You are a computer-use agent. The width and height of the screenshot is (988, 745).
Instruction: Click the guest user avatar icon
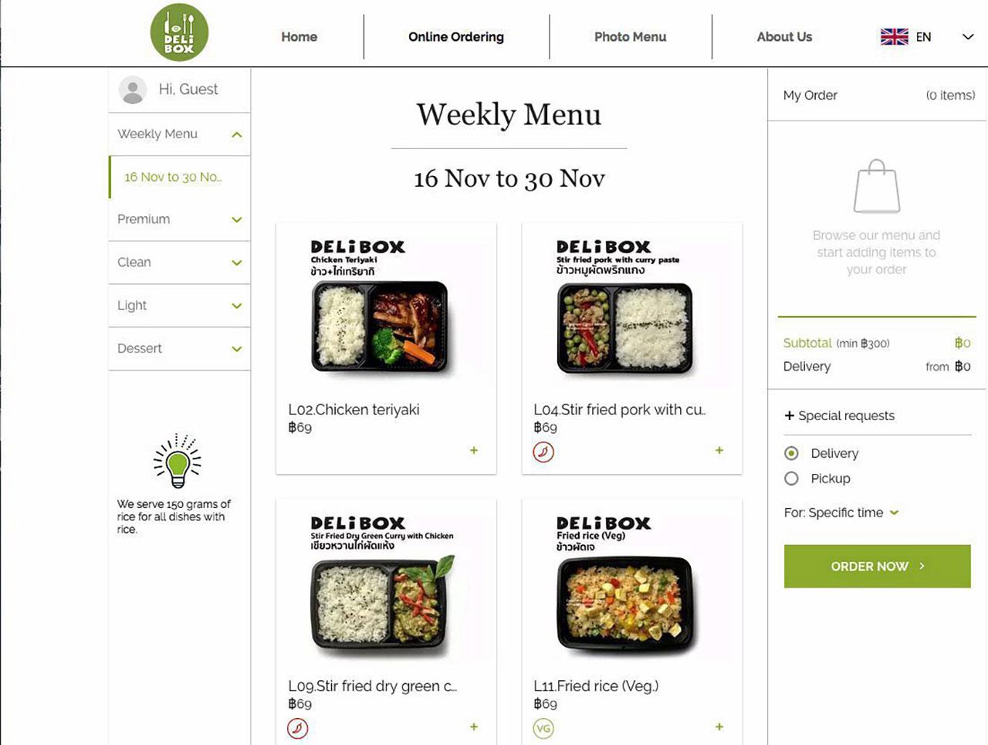(x=133, y=90)
